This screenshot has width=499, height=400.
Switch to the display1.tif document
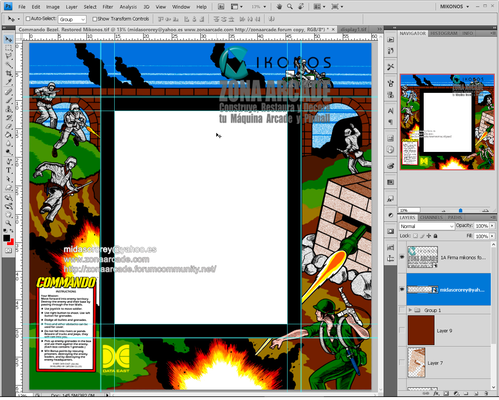(353, 29)
